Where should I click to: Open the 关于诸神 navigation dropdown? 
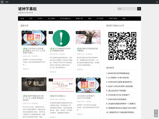[x=100, y=19]
